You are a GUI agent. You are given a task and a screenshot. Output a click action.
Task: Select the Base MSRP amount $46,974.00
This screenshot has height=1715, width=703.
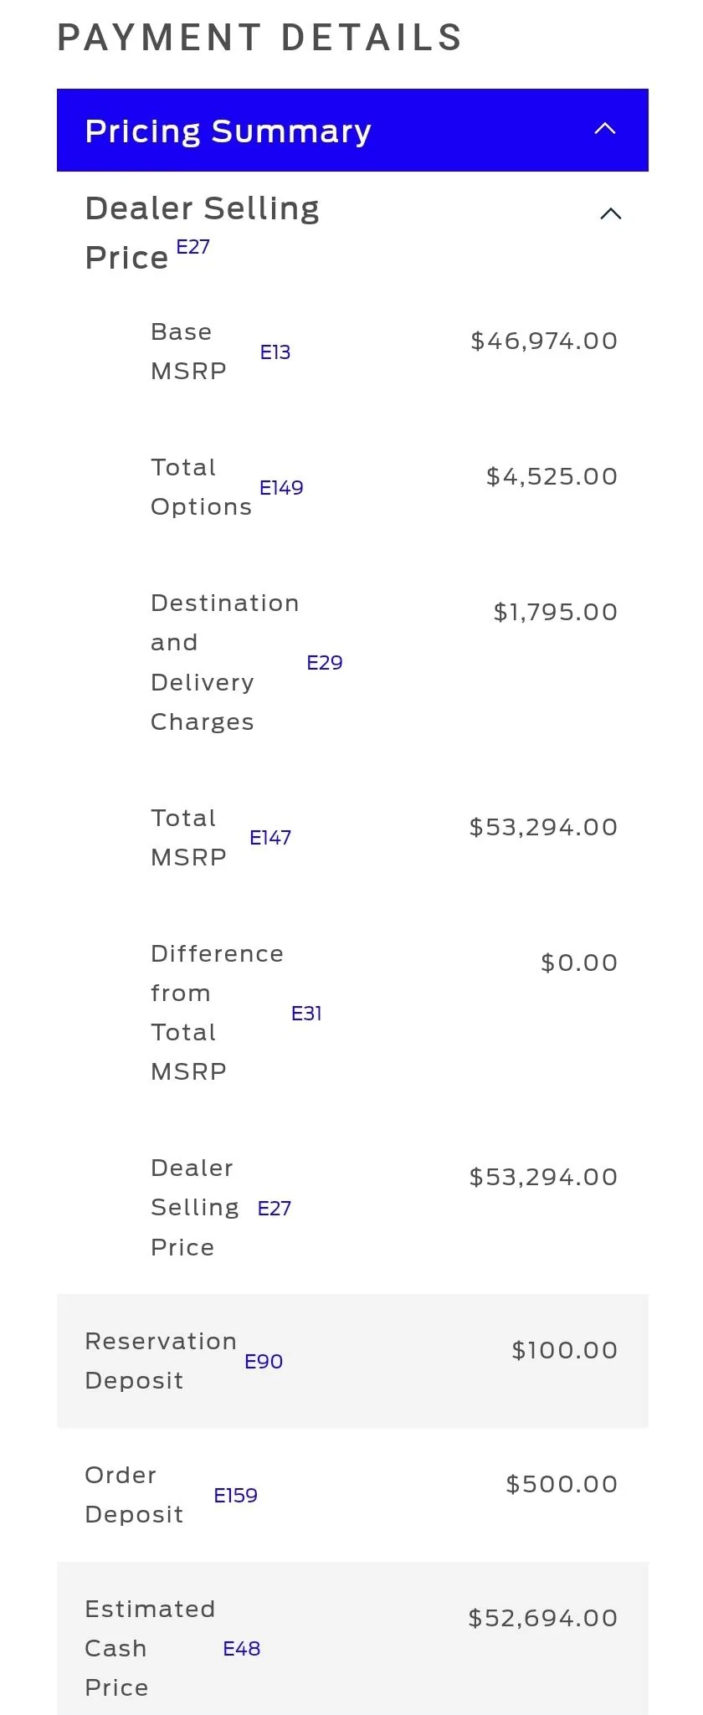pos(544,341)
